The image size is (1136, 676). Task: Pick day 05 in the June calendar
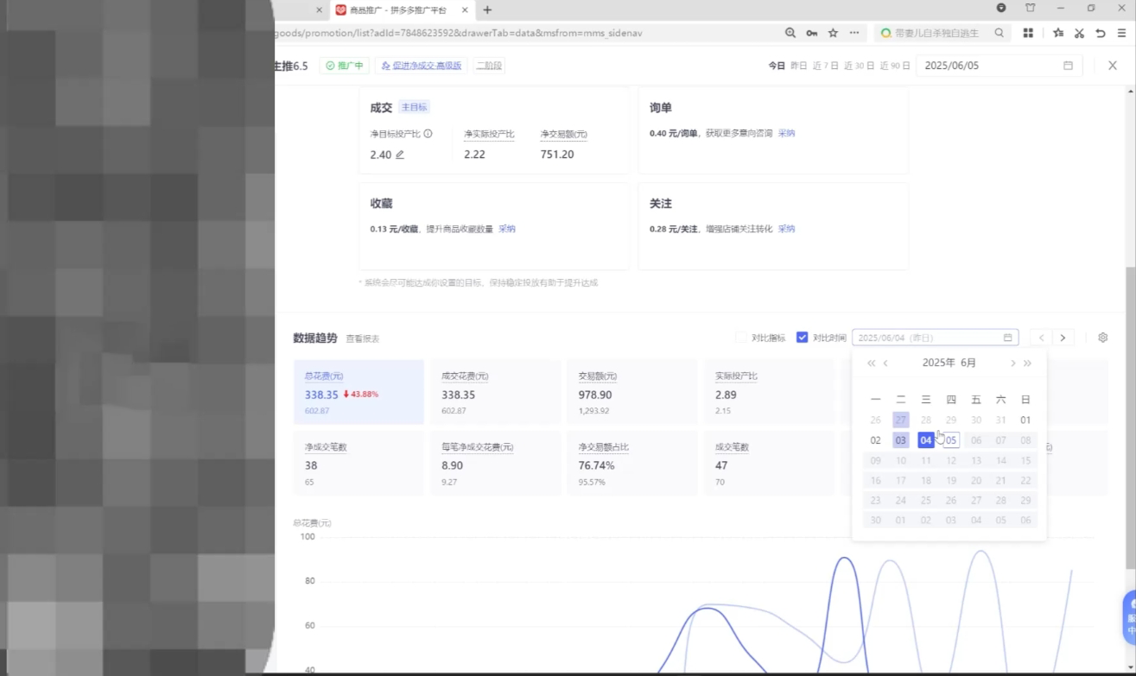951,439
